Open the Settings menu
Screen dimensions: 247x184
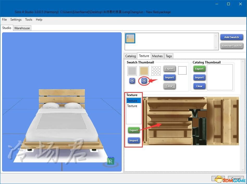click(16, 20)
